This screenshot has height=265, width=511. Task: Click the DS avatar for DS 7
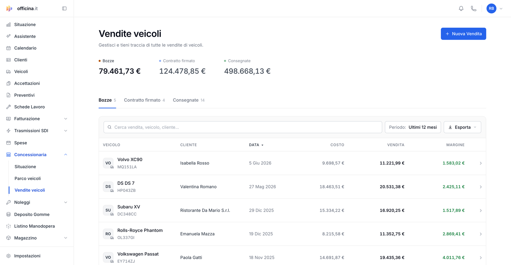tap(108, 187)
